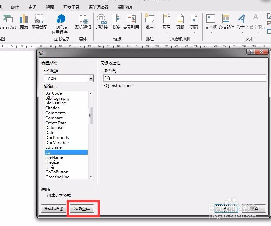Expand the 文档部件 dropdown arrow
This screenshot has width=271, height=226.
point(227,32)
